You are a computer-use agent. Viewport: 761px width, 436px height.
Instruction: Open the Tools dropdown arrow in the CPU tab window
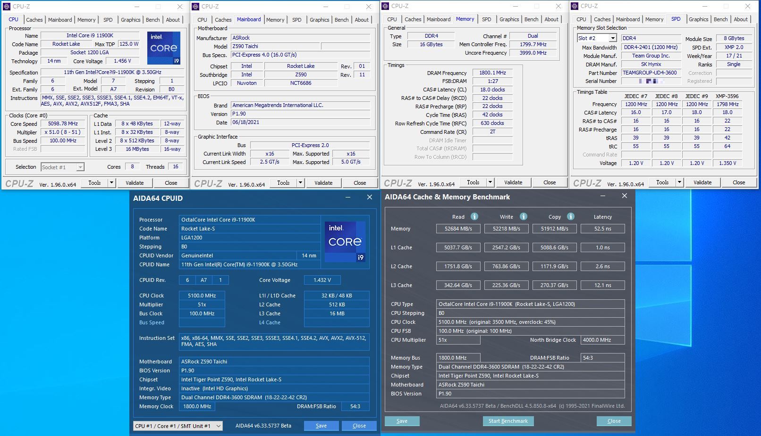pos(111,183)
